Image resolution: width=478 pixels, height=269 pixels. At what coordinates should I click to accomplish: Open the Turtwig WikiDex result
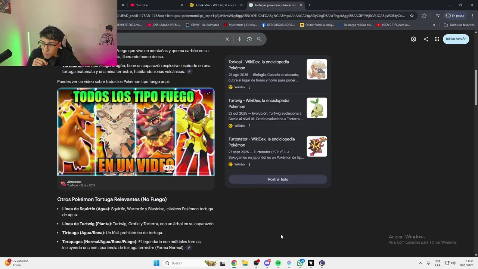(259, 103)
